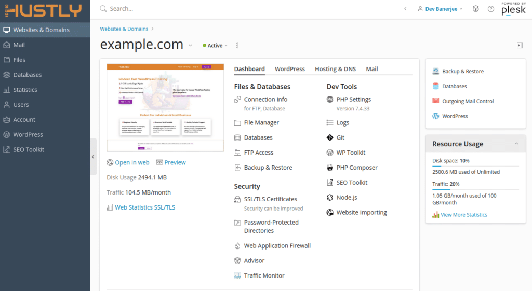This screenshot has width=532, height=291.
Task: Click the Node.js icon
Action: click(330, 197)
